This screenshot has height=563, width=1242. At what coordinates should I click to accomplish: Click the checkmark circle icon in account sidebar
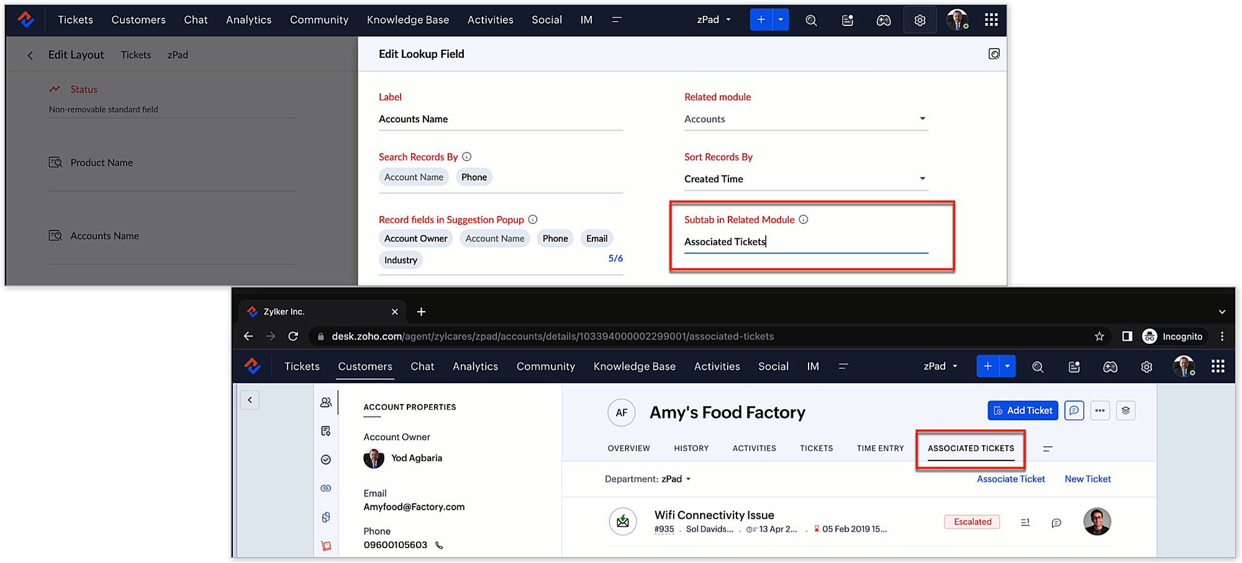(326, 459)
